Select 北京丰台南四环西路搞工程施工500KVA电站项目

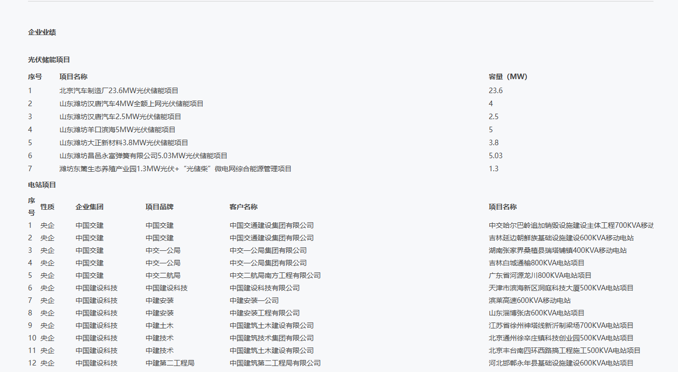[x=565, y=350]
